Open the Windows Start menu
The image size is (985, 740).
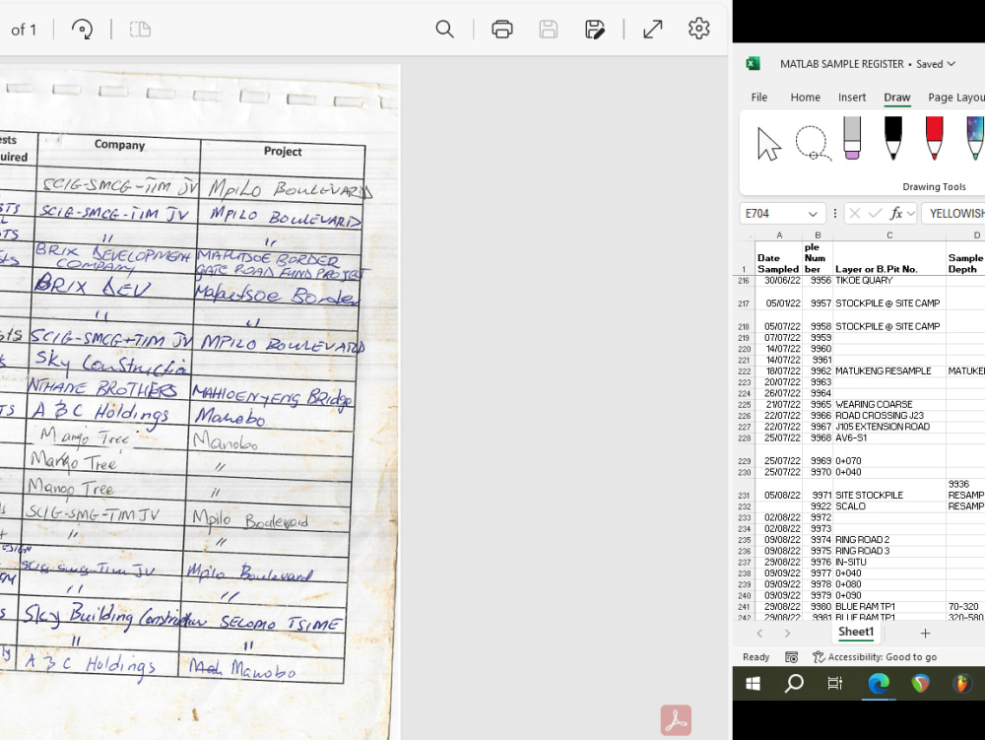pyautogui.click(x=754, y=683)
